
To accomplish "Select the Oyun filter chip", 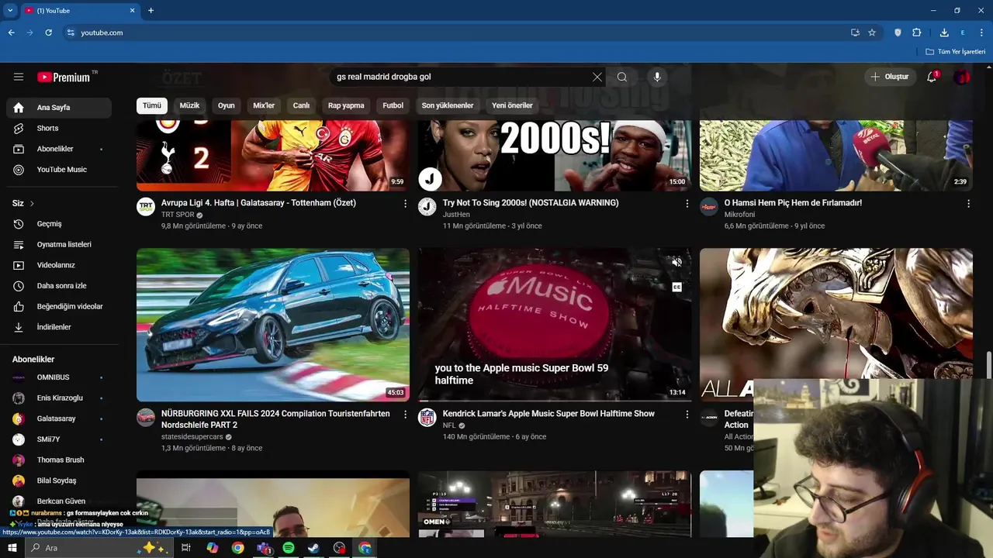I will tap(226, 105).
